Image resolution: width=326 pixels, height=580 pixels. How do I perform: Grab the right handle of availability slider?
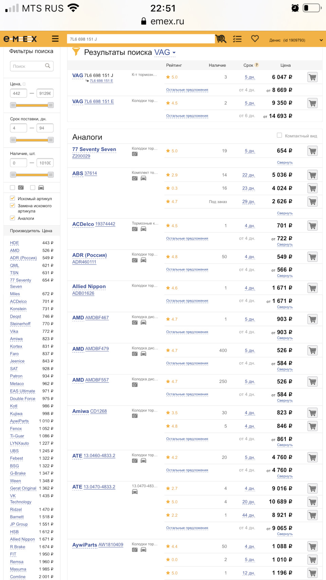(51, 175)
